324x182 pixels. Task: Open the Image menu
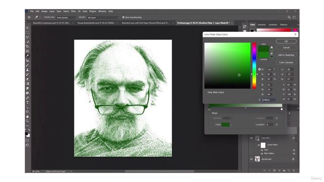coord(44,11)
